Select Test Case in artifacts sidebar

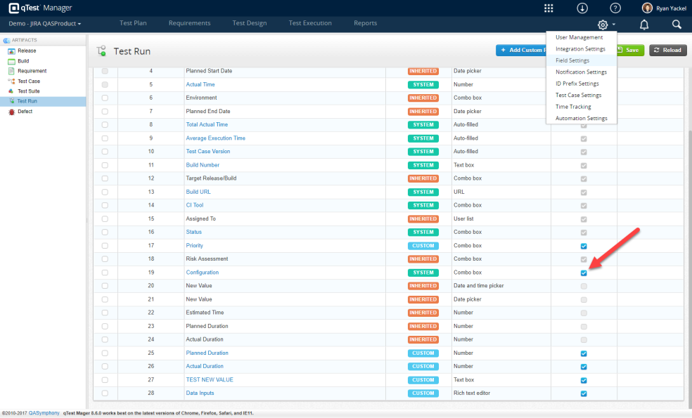pos(28,81)
